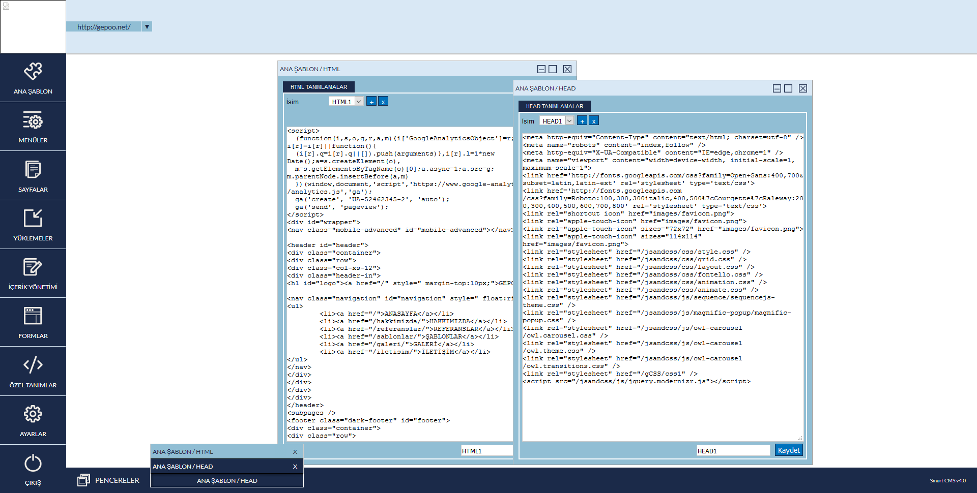Open the Ayarlar settings section
The height and width of the screenshot is (493, 977).
pos(33,420)
